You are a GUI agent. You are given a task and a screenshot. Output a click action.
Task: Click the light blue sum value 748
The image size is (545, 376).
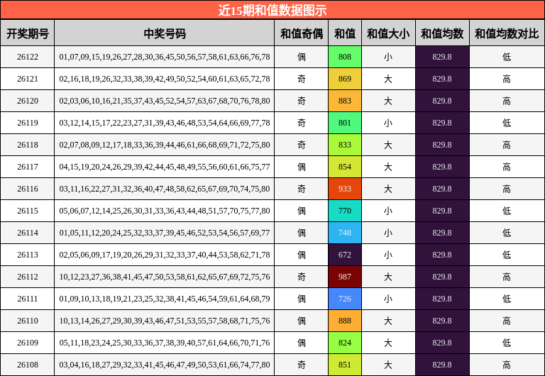(x=345, y=233)
